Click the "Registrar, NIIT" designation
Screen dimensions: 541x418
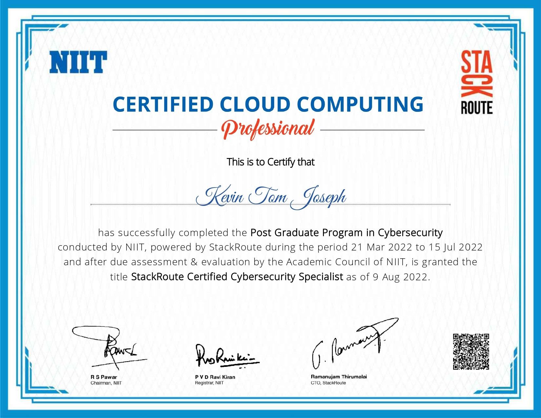[x=209, y=383]
